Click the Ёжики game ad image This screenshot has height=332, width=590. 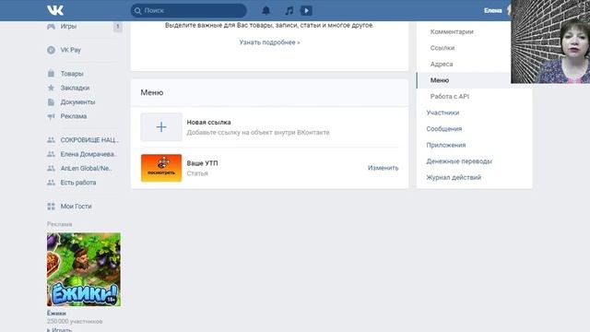click(84, 269)
